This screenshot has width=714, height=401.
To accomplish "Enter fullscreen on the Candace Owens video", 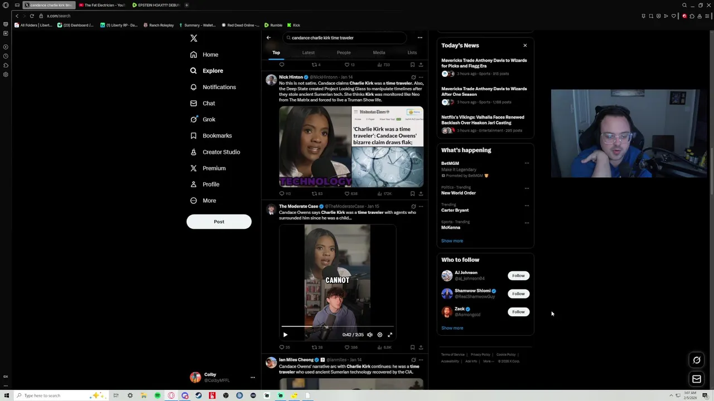I will pos(390,335).
